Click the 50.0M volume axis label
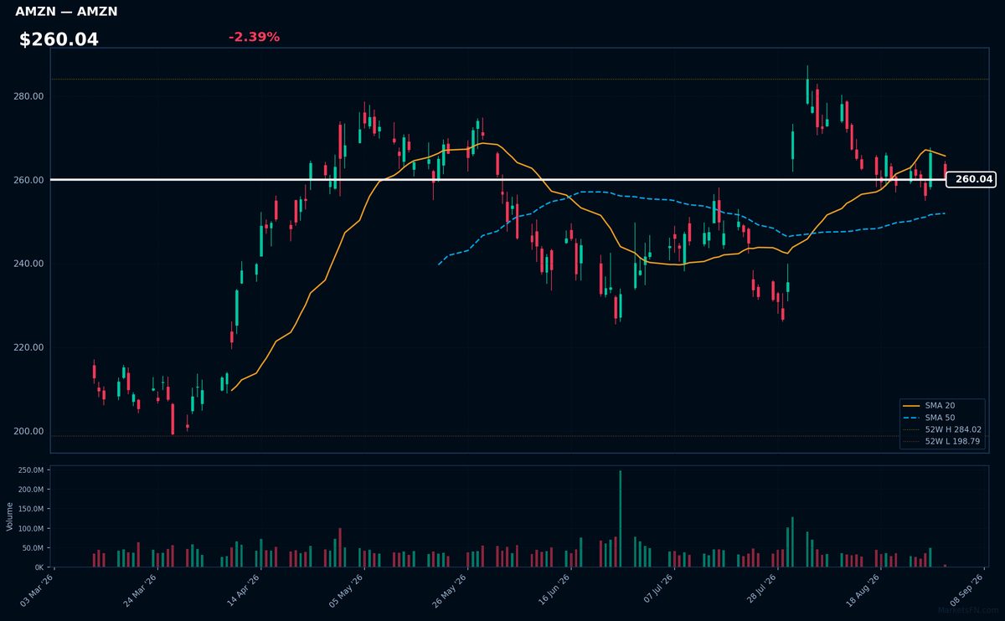The image size is (1005, 621). pos(33,548)
